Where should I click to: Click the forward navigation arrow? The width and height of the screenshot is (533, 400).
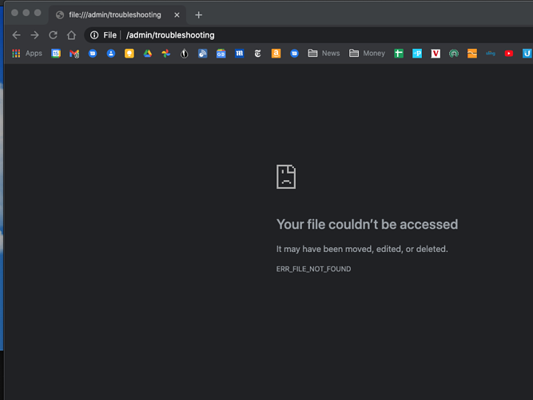34,35
